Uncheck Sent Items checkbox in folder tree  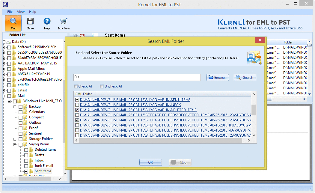click(26, 171)
